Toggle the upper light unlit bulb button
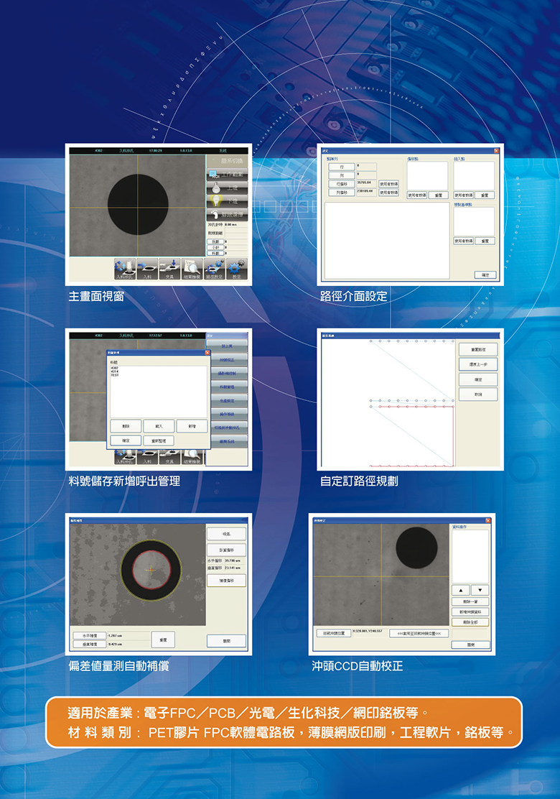 pyautogui.click(x=227, y=188)
